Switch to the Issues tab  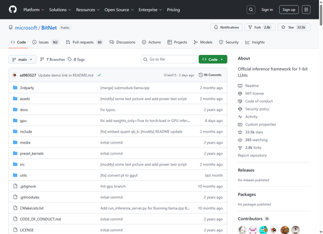[x=45, y=42]
